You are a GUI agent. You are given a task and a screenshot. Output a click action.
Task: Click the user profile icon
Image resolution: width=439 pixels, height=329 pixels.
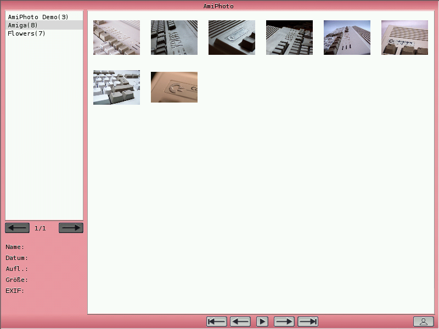423,322
